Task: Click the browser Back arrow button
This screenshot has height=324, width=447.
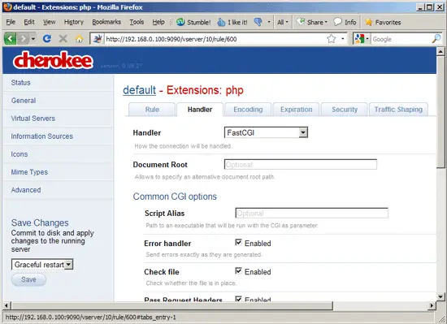Action: [x=11, y=38]
